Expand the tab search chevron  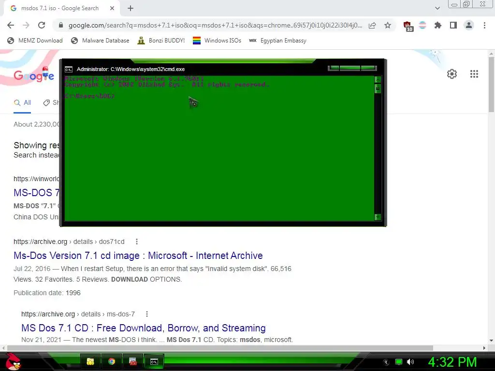[437, 8]
